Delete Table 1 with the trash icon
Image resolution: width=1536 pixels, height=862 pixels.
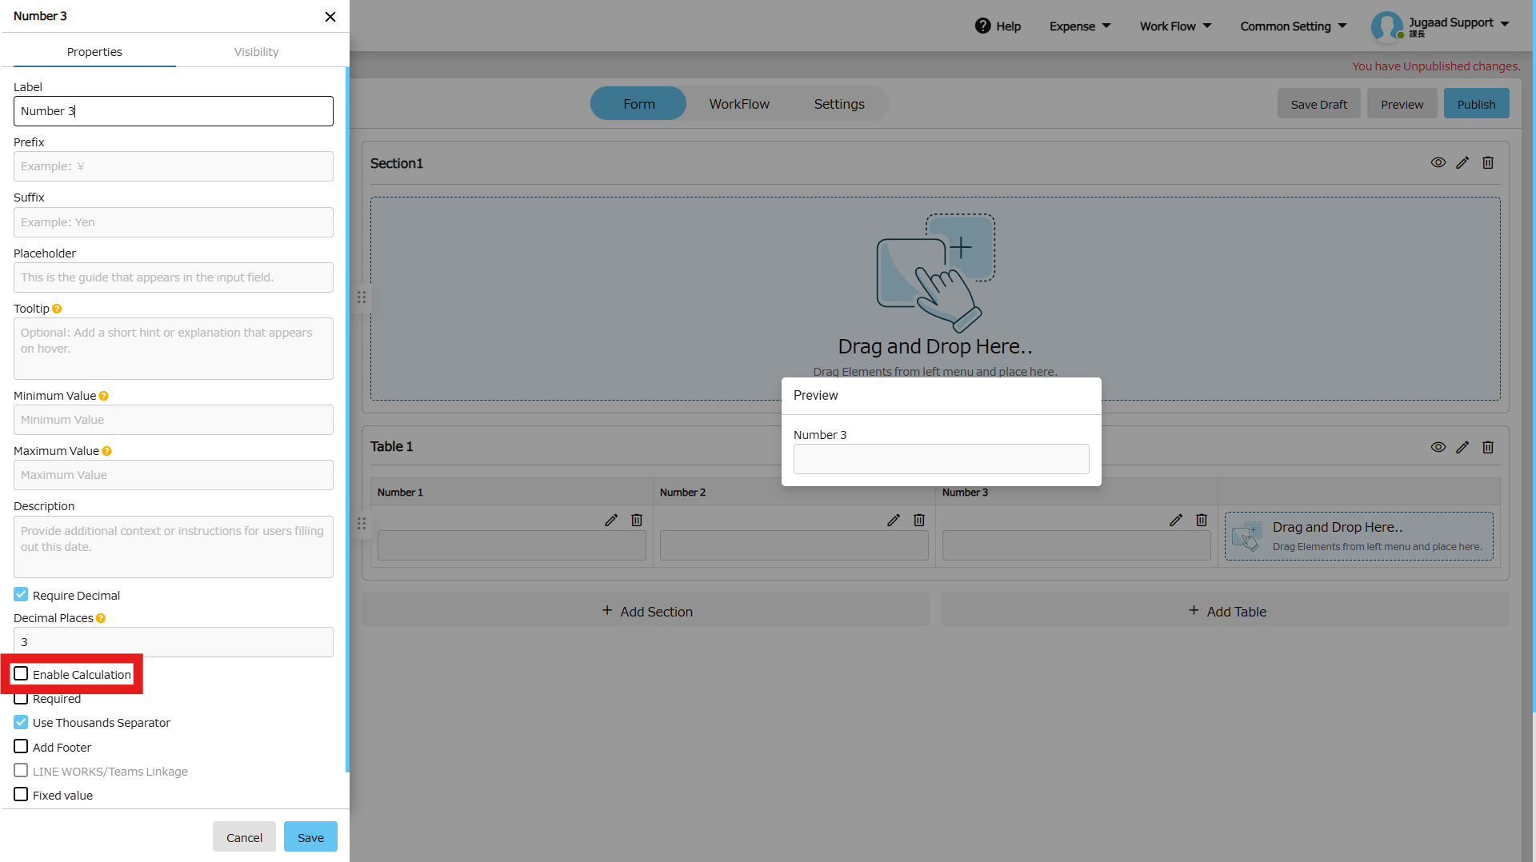1488,448
